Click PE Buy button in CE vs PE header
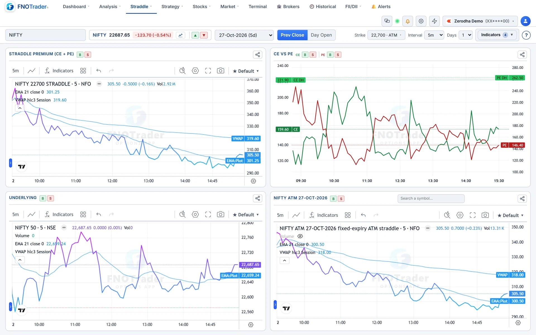The image size is (536, 335). (330, 55)
